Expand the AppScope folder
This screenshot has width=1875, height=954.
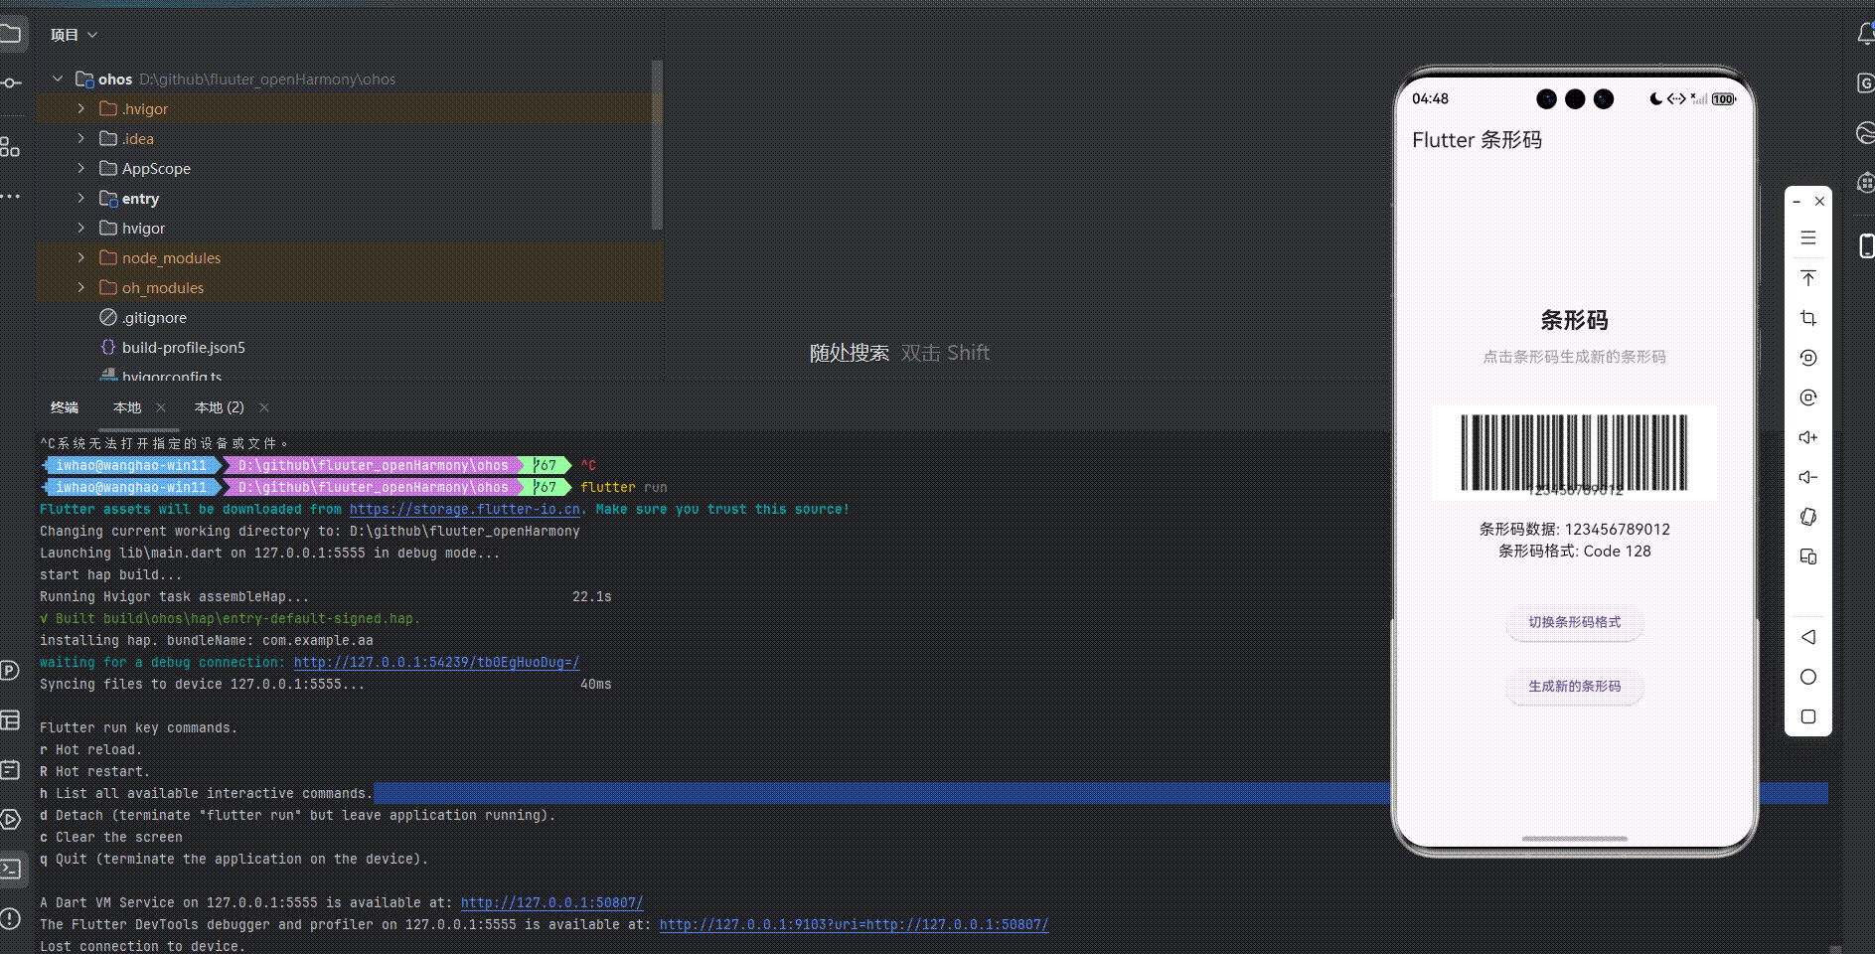point(81,168)
